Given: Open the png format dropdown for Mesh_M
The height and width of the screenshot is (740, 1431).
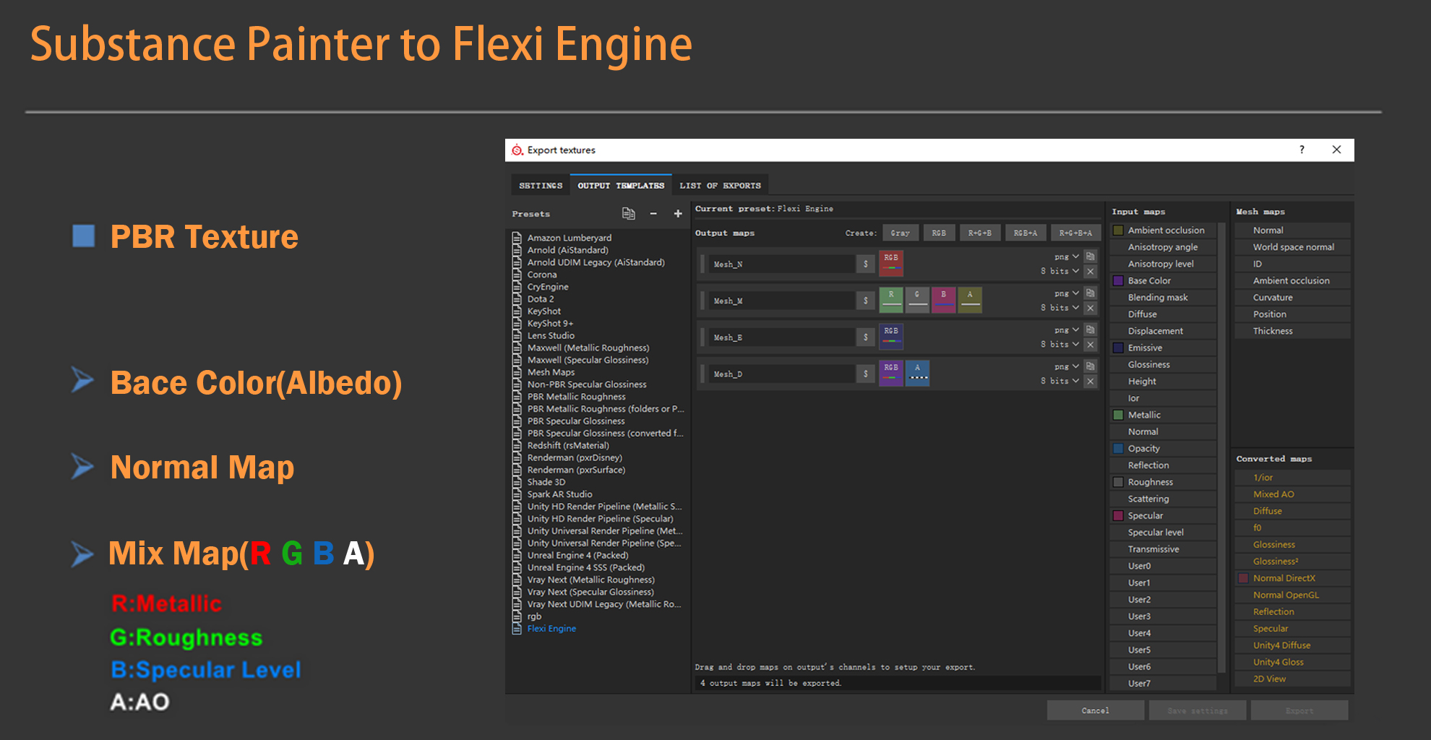Looking at the screenshot, I should (x=1066, y=293).
